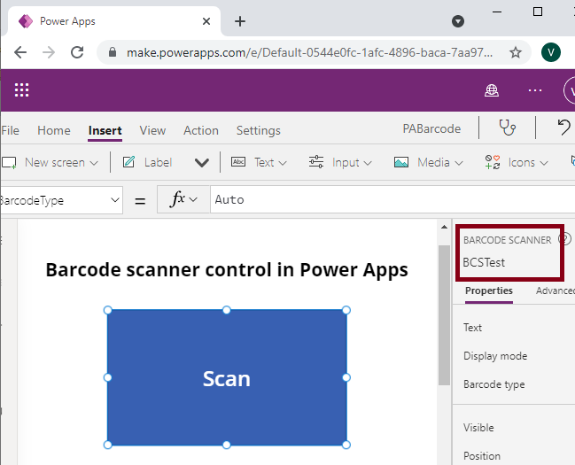Switch to the Properties pane tab
This screenshot has width=575, height=465.
pyautogui.click(x=489, y=291)
